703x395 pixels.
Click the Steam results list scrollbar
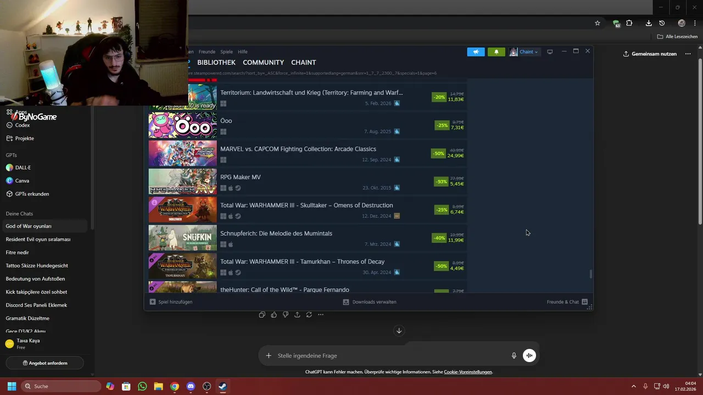[591, 274]
